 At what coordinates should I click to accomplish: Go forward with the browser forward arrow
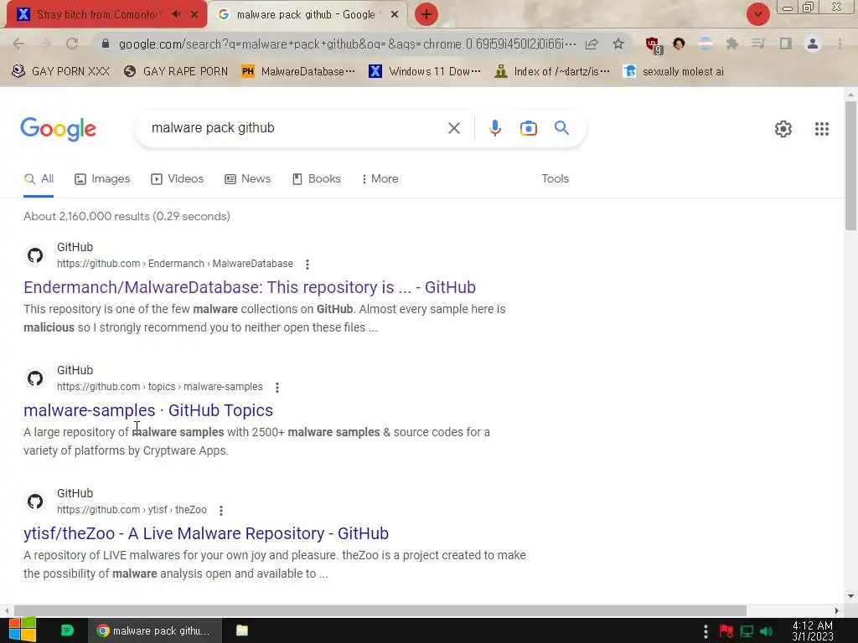click(45, 44)
